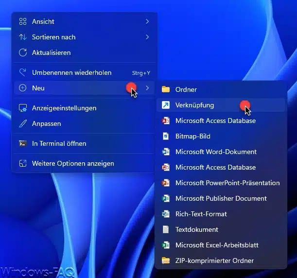Click the Anzeigeeinstellungen monitor icon
297x278 pixels.
pos(23,108)
